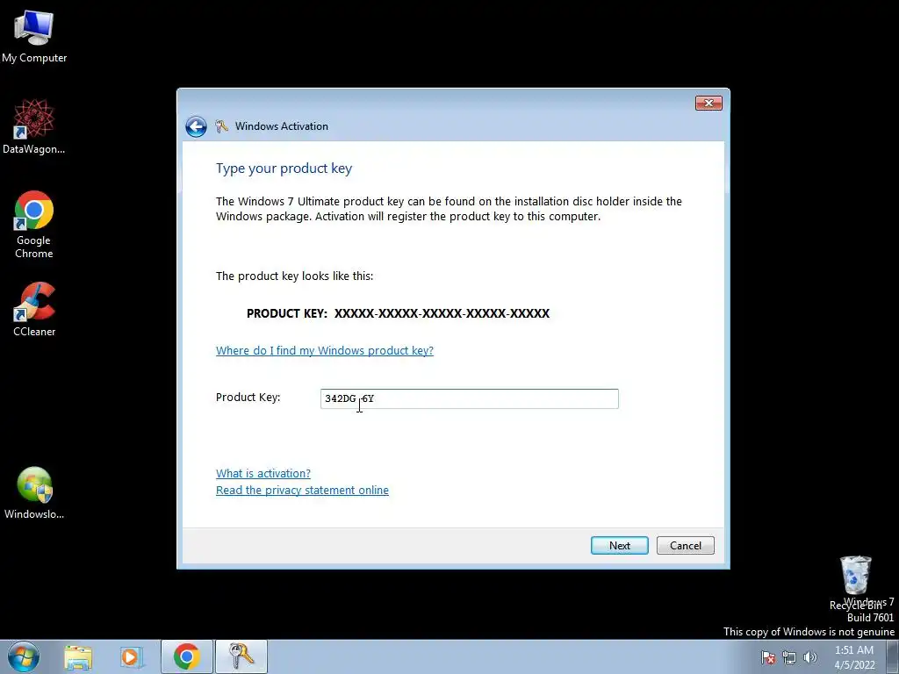The width and height of the screenshot is (899, 674).
Task: Click the 'Type your product key' heading
Action: [284, 168]
